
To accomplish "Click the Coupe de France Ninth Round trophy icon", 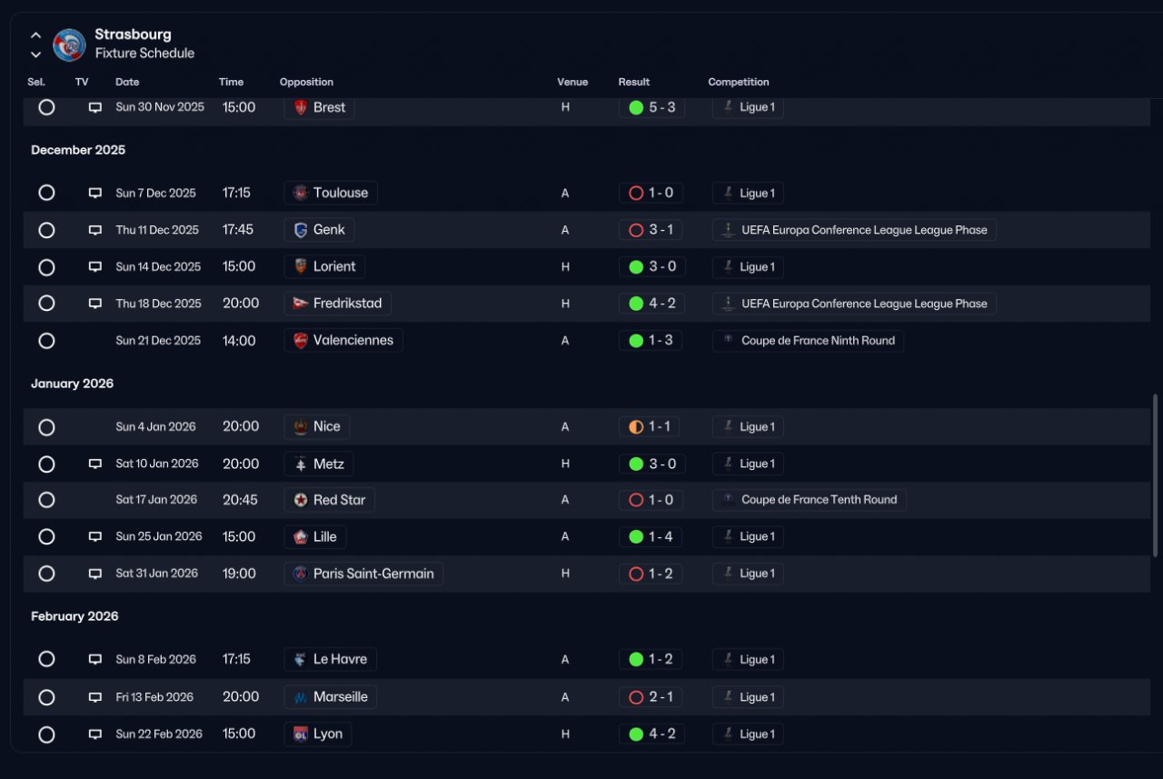I will coord(728,341).
